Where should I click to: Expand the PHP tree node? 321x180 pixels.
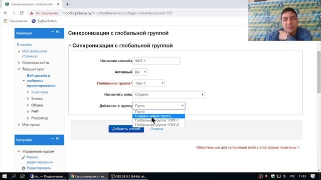pyautogui.click(x=28, y=112)
